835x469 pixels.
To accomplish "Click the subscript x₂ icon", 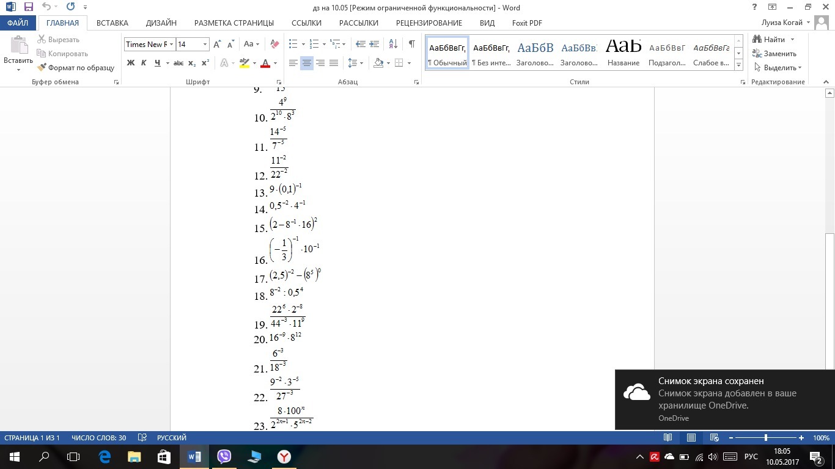I will [192, 63].
